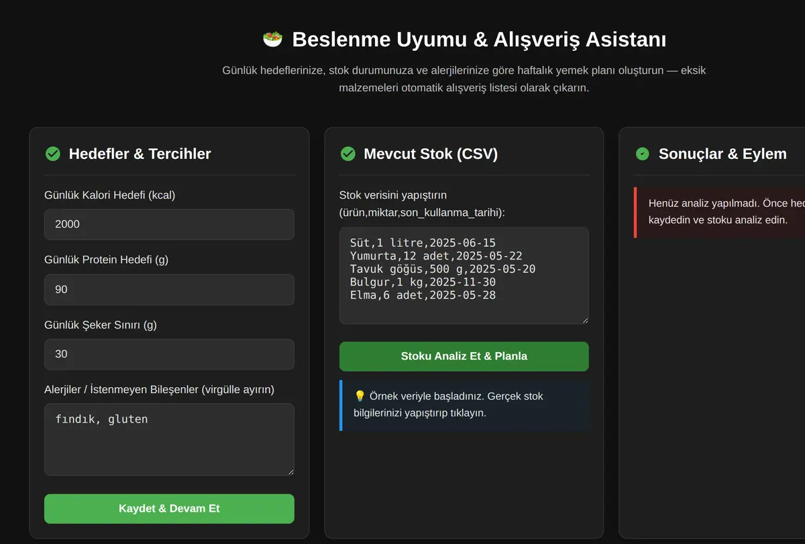Screen dimensions: 805x544
Task: Click the line Süt,1 litre,2025-06-15
Action: pos(423,243)
